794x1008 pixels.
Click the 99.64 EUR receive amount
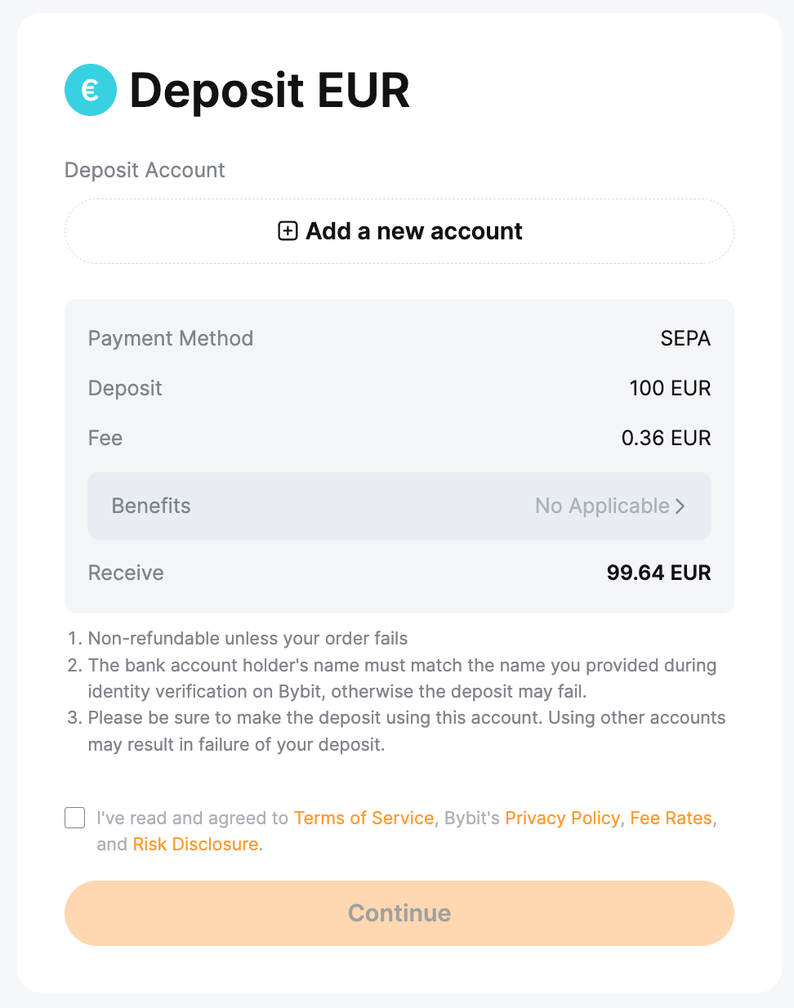pyautogui.click(x=658, y=573)
